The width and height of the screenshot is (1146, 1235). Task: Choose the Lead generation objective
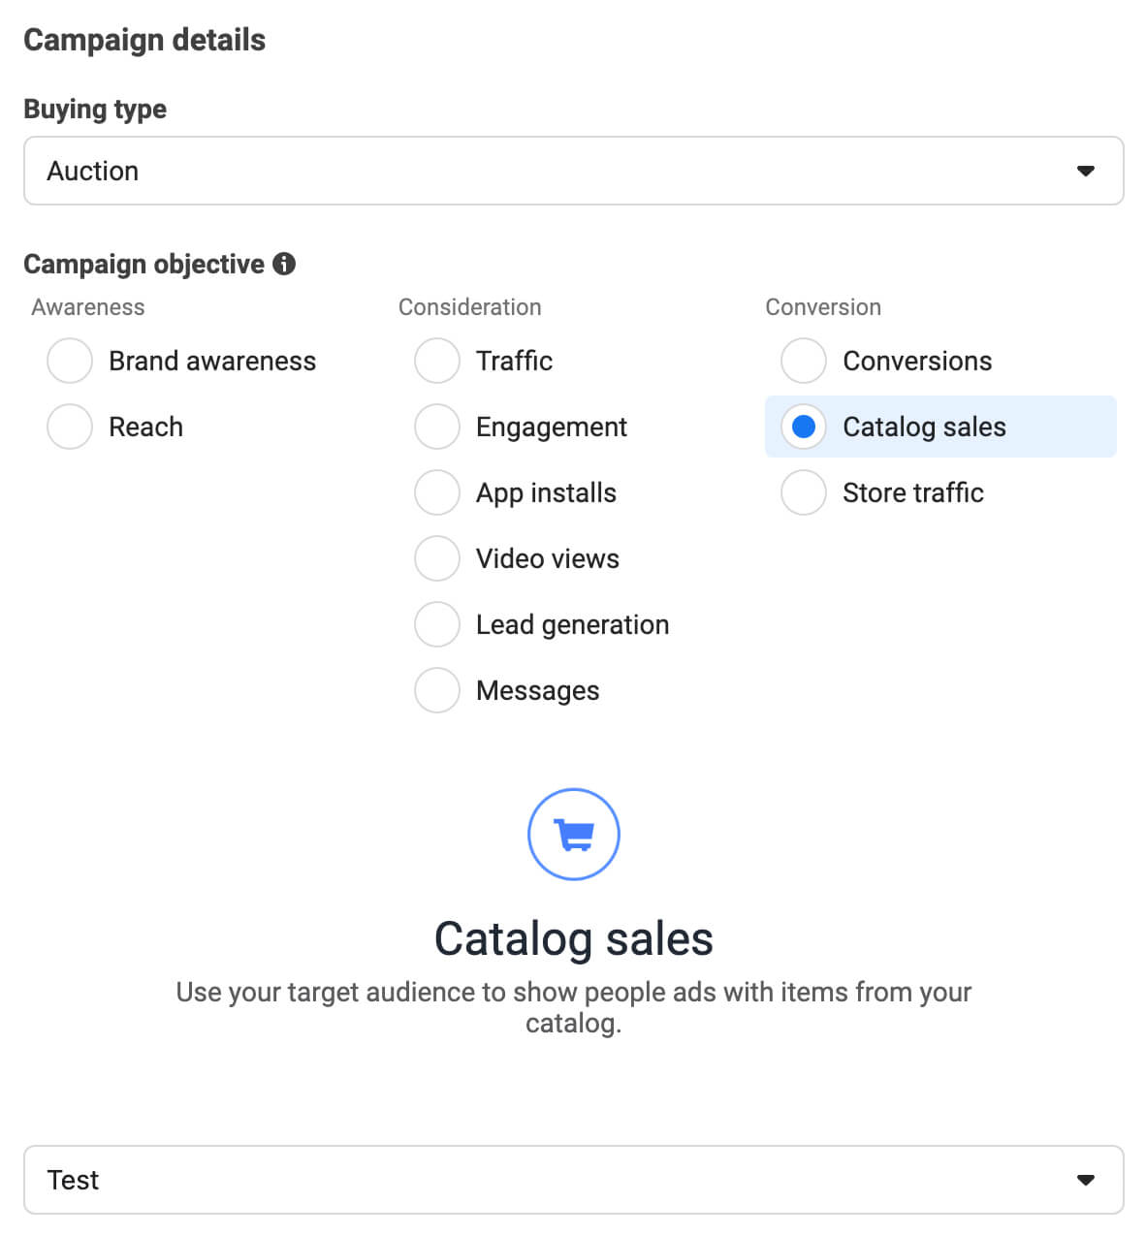click(x=437, y=623)
